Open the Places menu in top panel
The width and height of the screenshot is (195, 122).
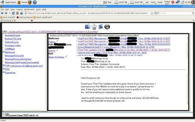click(x=24, y=2)
